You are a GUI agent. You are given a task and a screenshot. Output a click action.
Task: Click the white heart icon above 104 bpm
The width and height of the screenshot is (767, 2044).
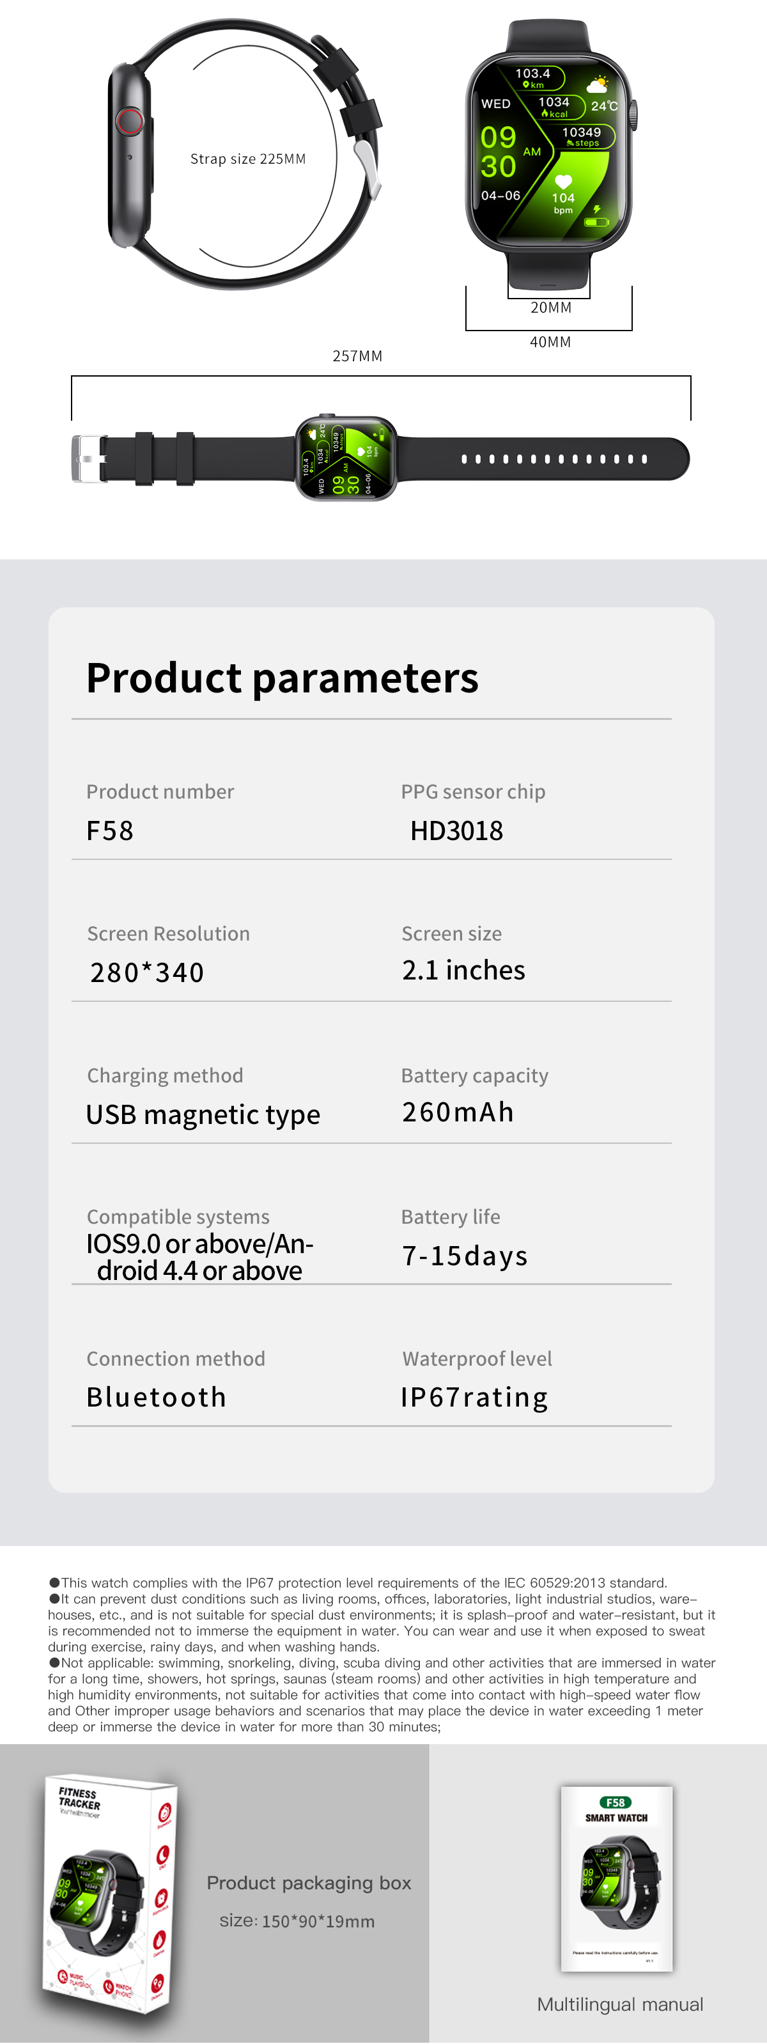point(563,182)
